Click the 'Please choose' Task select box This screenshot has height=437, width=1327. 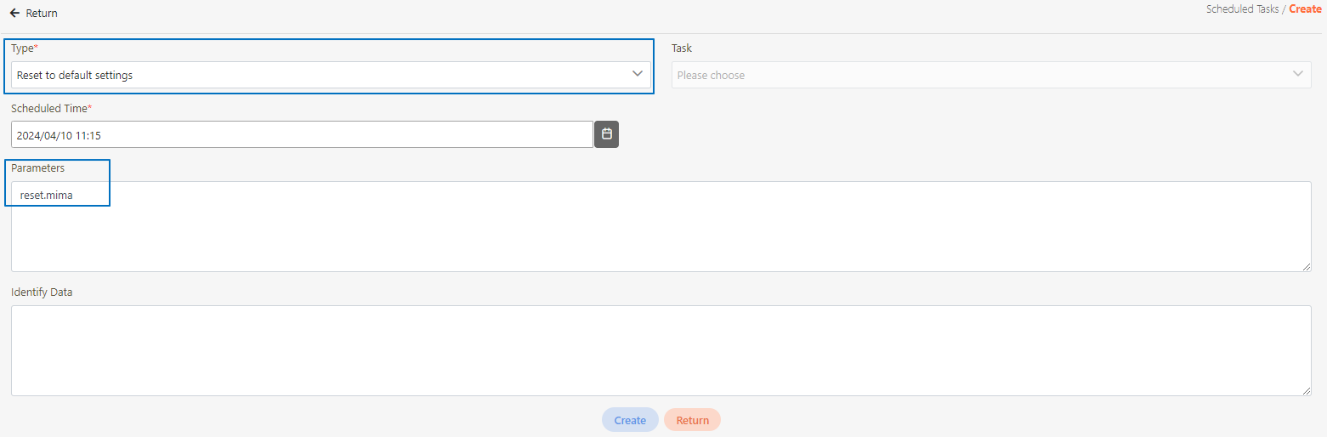(x=978, y=75)
